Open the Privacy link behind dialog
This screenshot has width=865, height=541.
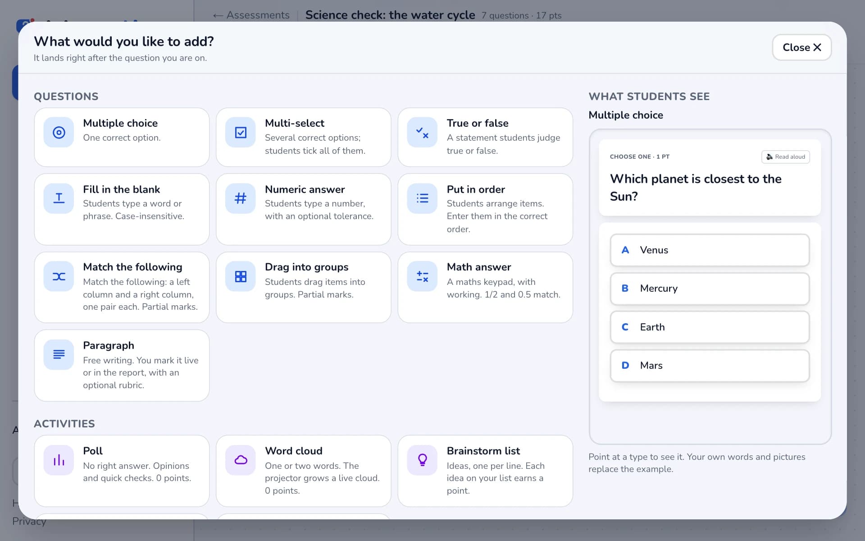click(29, 521)
